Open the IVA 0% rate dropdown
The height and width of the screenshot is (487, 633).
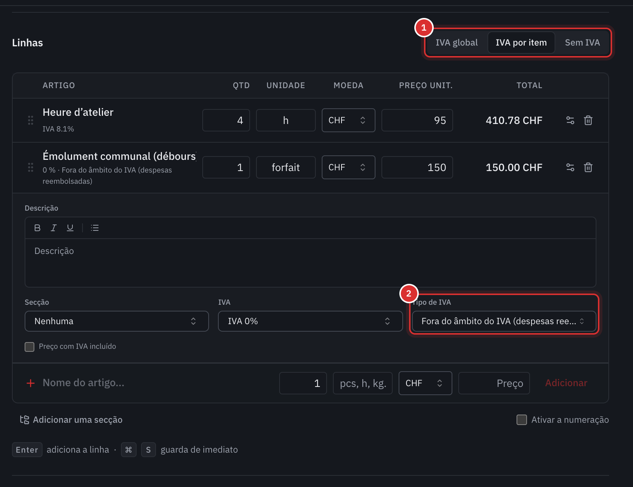(311, 321)
